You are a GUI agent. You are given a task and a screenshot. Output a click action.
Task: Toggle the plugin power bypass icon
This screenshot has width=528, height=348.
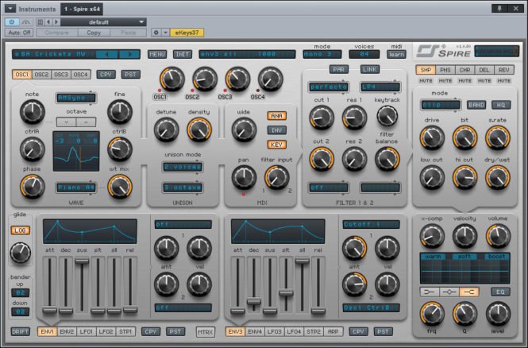click(x=12, y=22)
